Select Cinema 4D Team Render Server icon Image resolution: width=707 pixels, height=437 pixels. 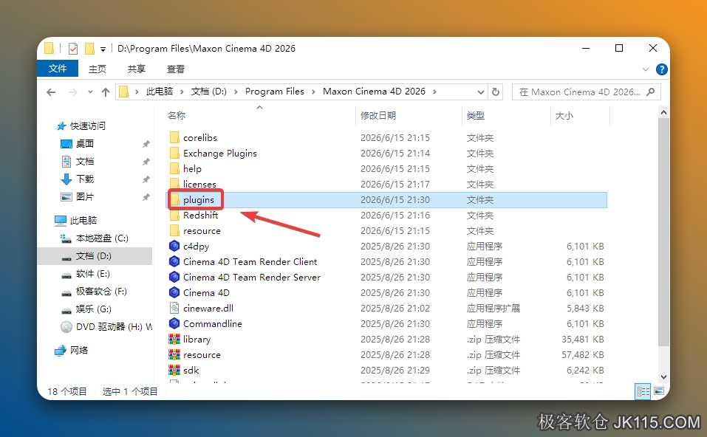(x=174, y=277)
